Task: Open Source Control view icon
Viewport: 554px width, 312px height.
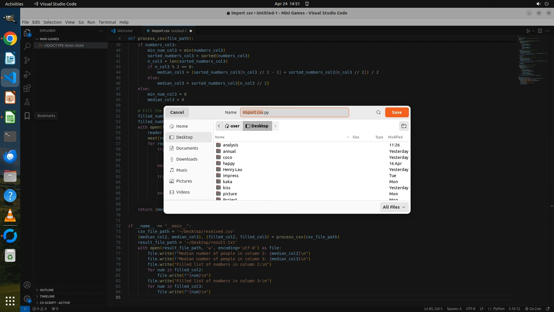Action: pos(27,60)
